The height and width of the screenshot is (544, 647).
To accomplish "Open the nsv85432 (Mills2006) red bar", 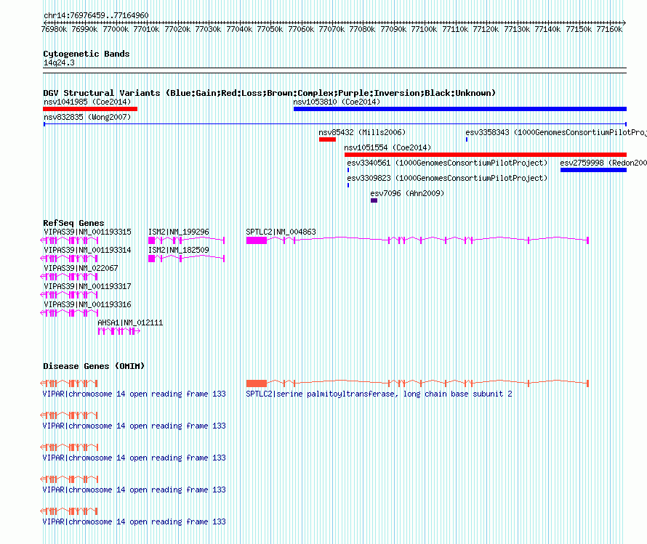I will pyautogui.click(x=327, y=139).
